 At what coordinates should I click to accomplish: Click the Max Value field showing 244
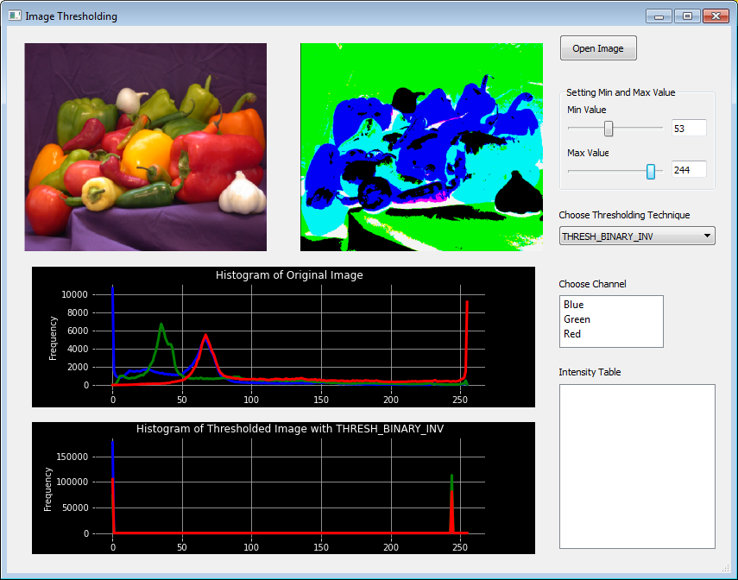pyautogui.click(x=688, y=169)
